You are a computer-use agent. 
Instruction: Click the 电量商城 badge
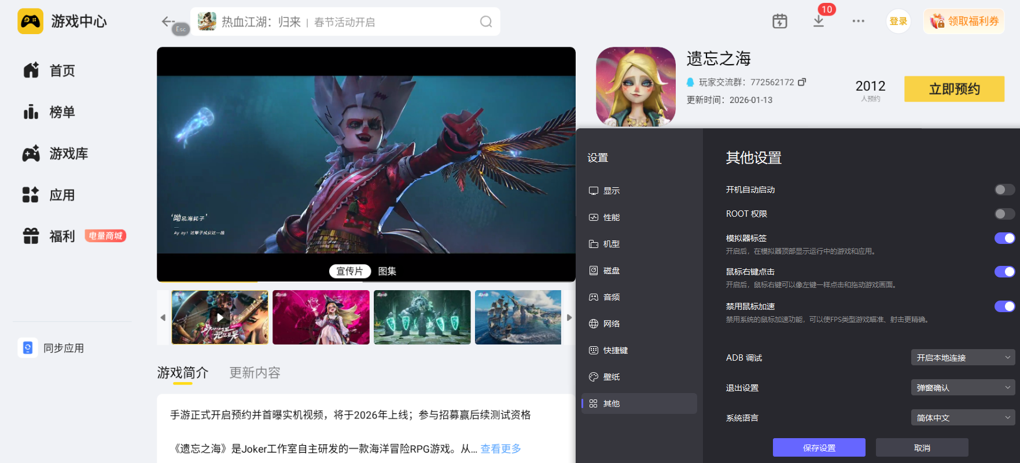[x=105, y=236]
